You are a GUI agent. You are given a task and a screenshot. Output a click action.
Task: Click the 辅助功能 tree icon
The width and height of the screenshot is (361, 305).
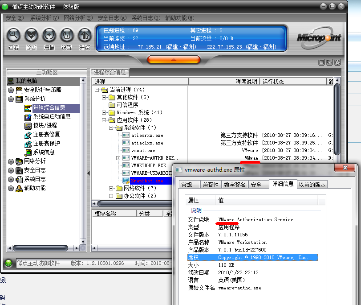pos(19,188)
